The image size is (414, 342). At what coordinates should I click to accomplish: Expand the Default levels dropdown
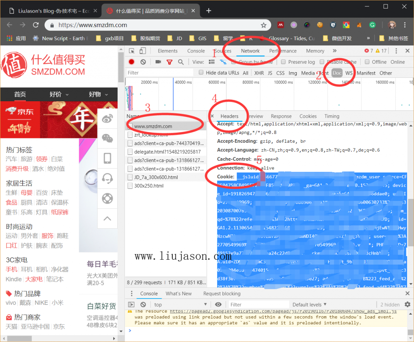coord(309,304)
